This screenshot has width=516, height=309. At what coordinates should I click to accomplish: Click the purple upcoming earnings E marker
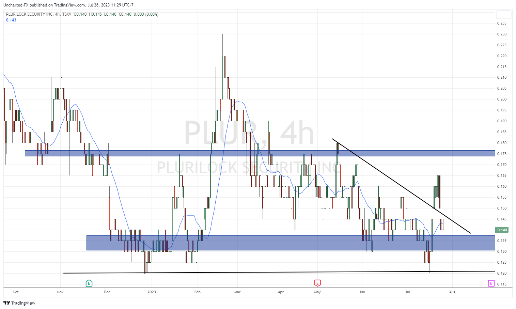491,283
